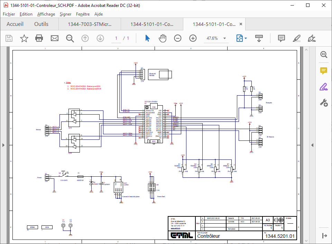Go to next page arrow
The width and height of the screenshot is (332, 244).
[100, 38]
